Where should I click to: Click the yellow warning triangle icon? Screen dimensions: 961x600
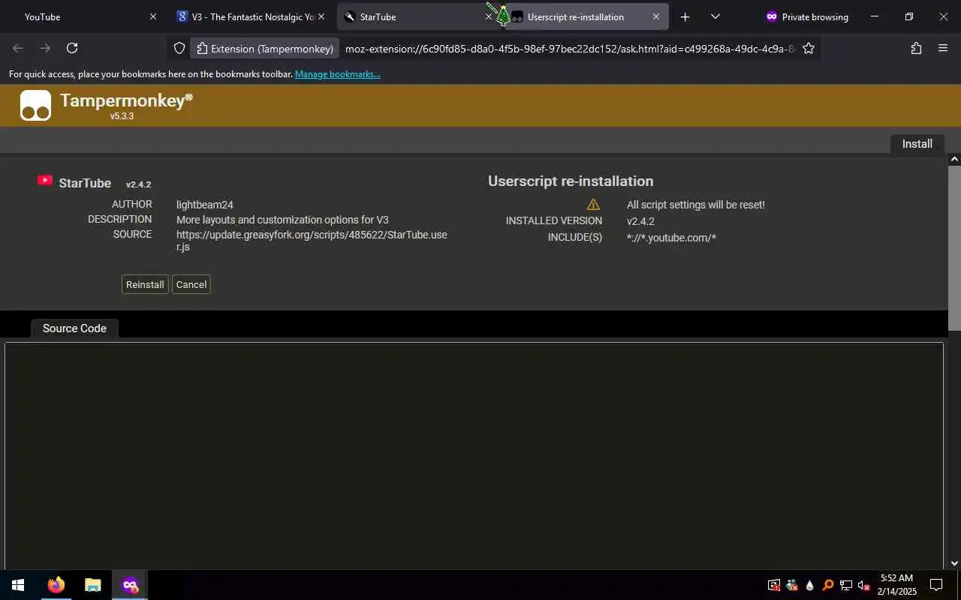click(593, 205)
